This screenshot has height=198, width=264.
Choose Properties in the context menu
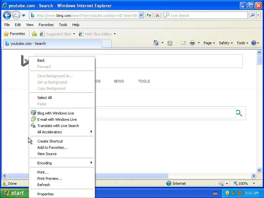[x=62, y=194]
